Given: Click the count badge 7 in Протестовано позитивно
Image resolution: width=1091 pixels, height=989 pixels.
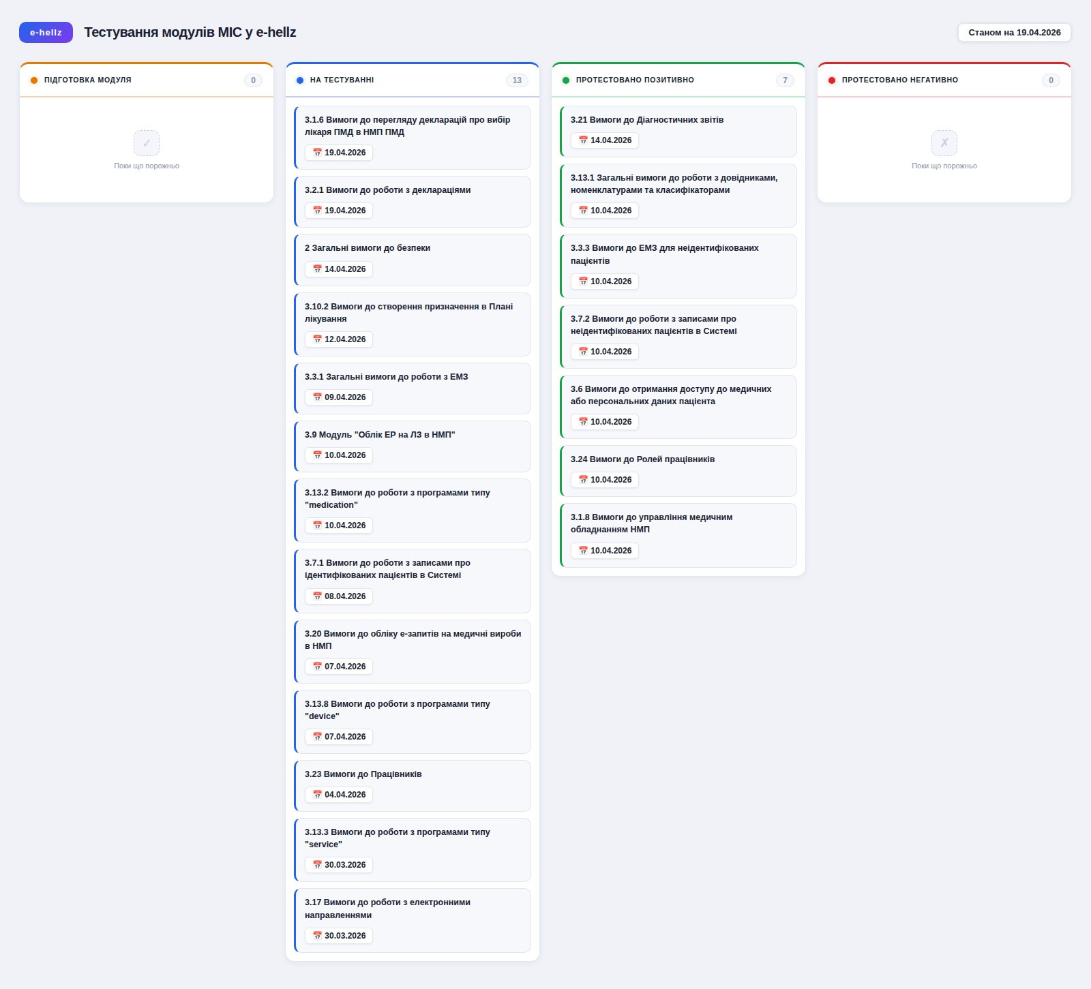Looking at the screenshot, I should 785,80.
